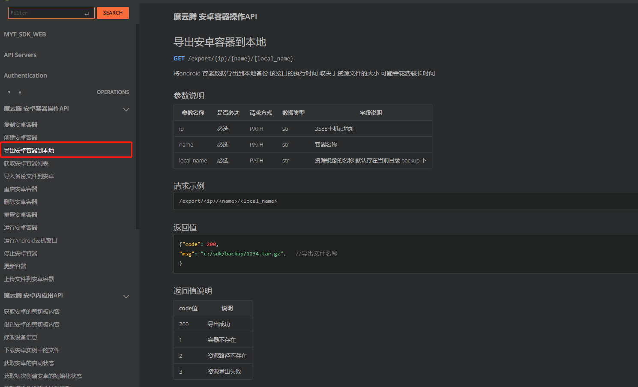Select 复制安卓容器 in the sidebar

pyautogui.click(x=21, y=125)
